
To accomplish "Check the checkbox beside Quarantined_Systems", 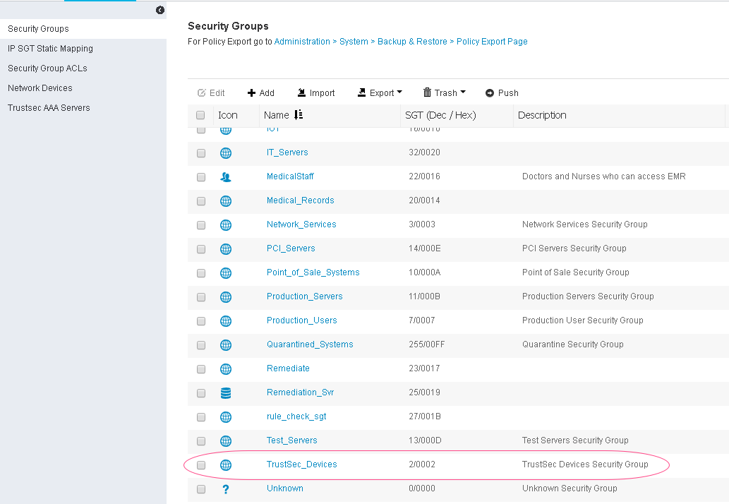I will pyautogui.click(x=200, y=344).
